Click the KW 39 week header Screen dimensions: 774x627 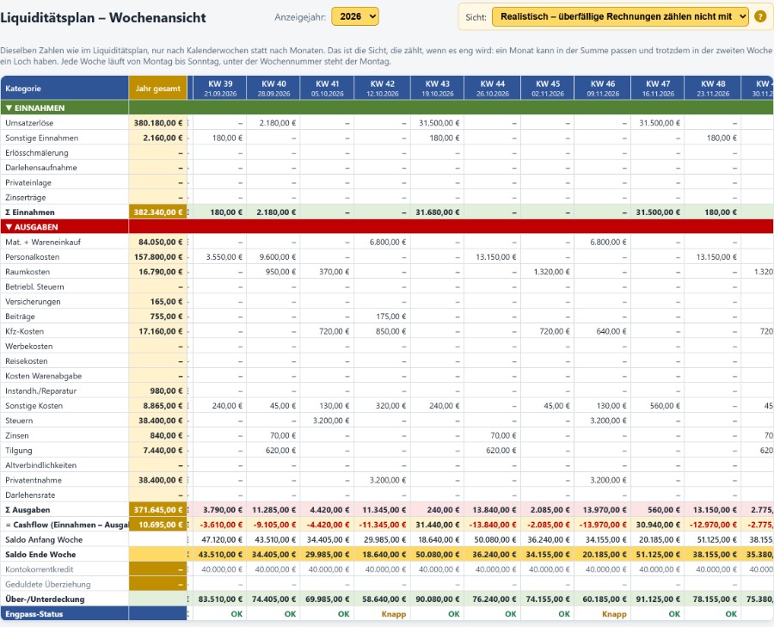click(x=220, y=89)
